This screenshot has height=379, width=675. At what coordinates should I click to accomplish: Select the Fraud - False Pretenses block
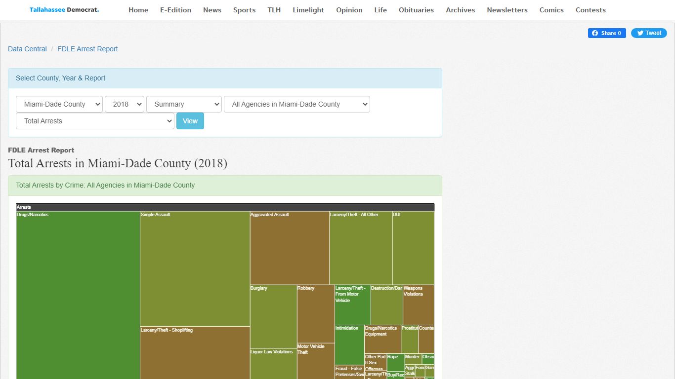[349, 372]
